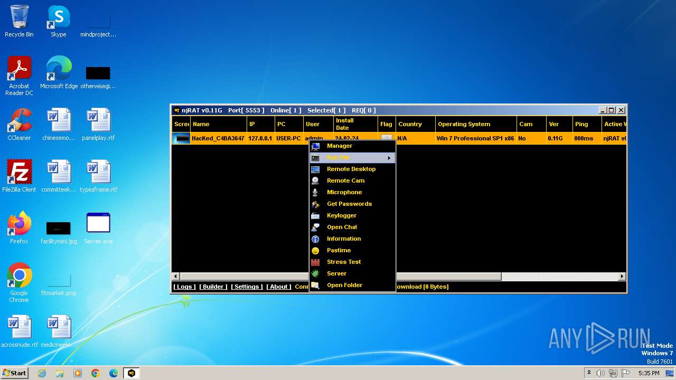Screen dimensions: 676x380
Task: Click the Ping column header
Action: [x=587, y=124]
